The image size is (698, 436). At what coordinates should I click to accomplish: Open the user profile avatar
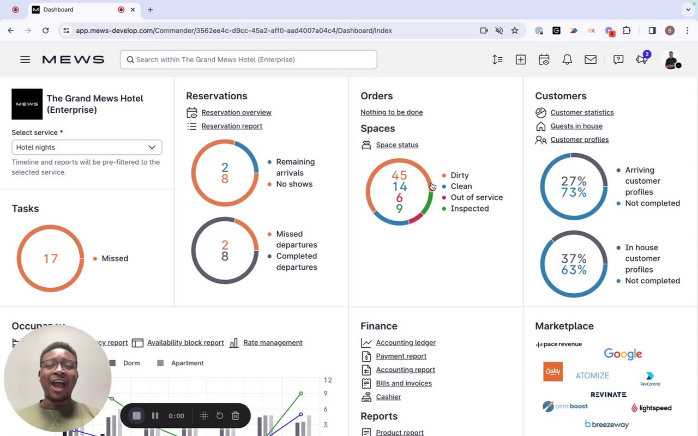click(671, 59)
